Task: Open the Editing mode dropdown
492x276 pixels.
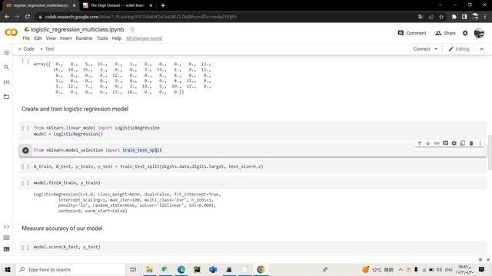Action: click(x=459, y=49)
